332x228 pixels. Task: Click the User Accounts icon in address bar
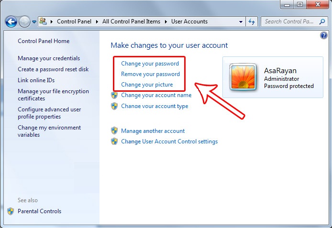(44, 22)
